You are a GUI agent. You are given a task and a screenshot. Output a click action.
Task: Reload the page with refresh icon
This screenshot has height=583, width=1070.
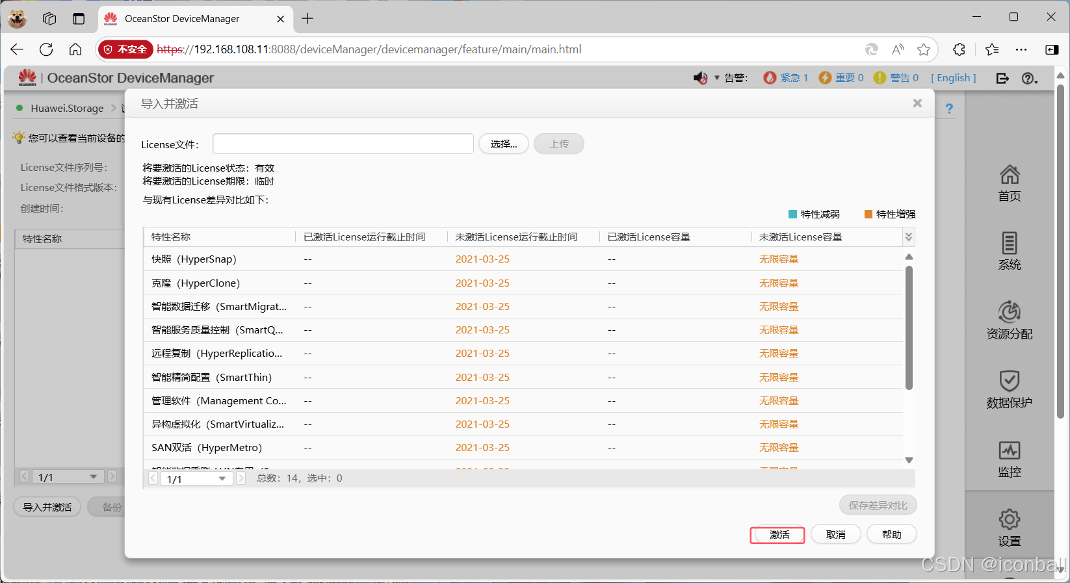coord(46,49)
